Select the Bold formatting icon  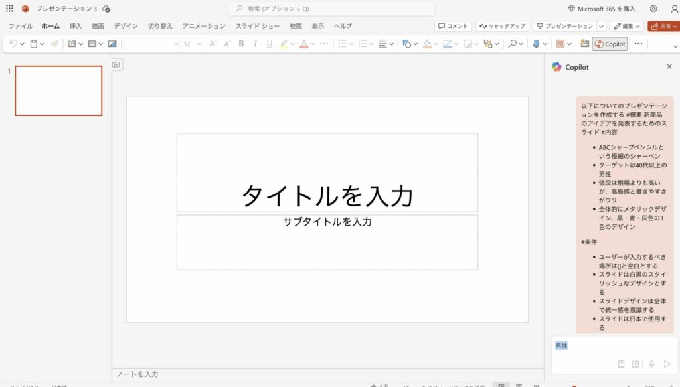(x=240, y=44)
